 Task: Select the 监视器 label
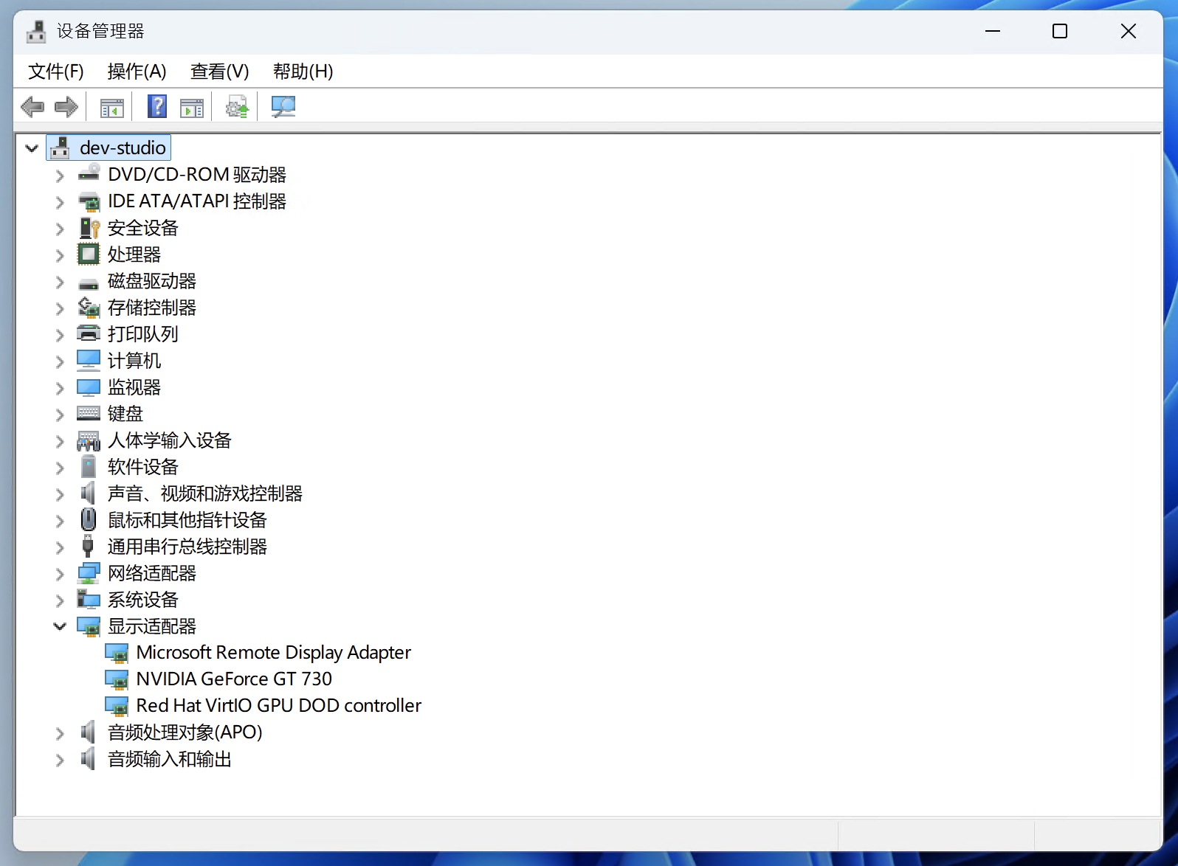point(134,387)
